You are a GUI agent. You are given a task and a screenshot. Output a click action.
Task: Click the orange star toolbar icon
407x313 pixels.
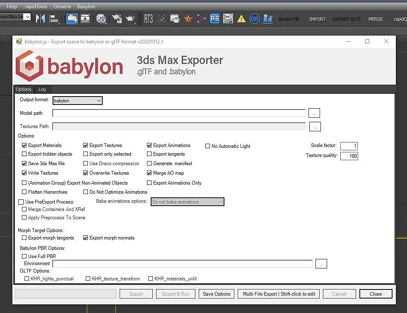(x=188, y=19)
